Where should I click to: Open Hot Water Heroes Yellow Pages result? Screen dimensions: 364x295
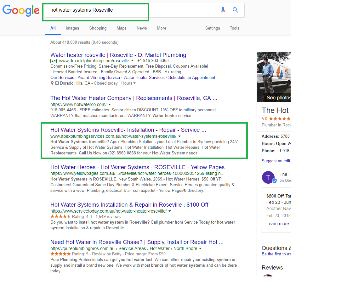pos(137,167)
